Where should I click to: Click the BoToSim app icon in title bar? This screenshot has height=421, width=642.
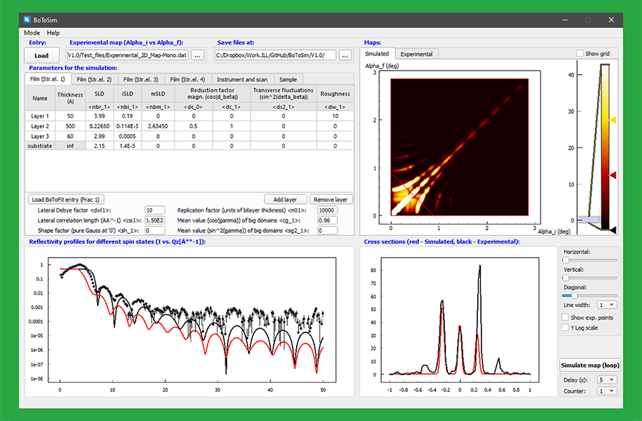point(27,20)
